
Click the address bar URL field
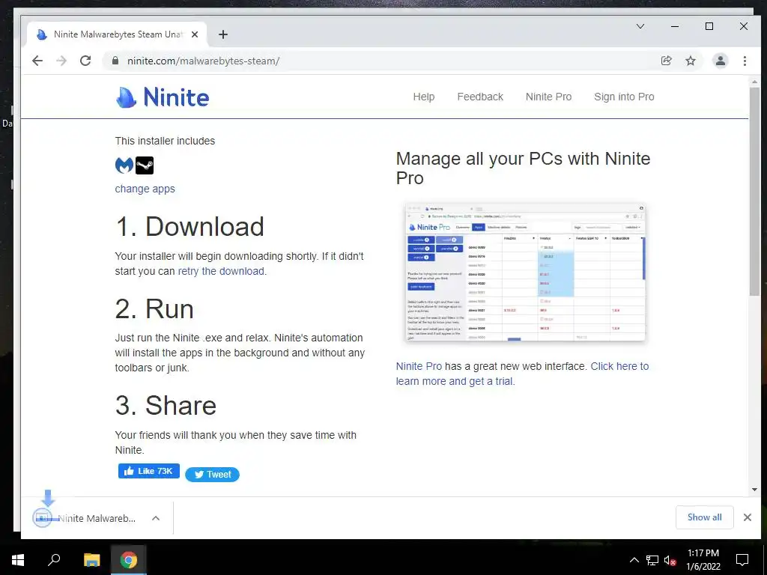point(381,61)
